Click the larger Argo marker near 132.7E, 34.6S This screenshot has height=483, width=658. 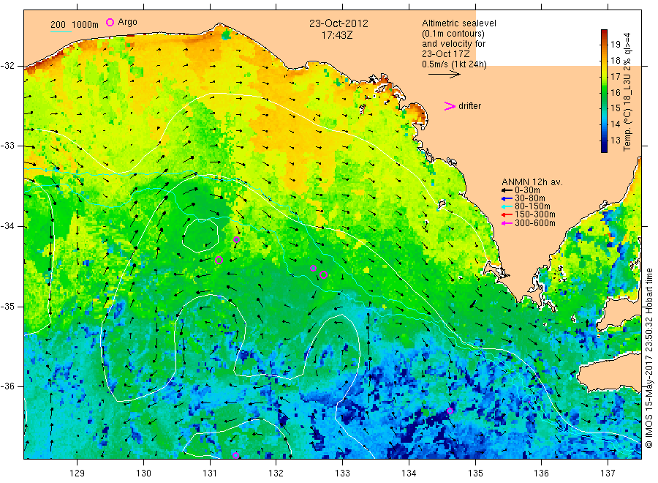(x=324, y=275)
